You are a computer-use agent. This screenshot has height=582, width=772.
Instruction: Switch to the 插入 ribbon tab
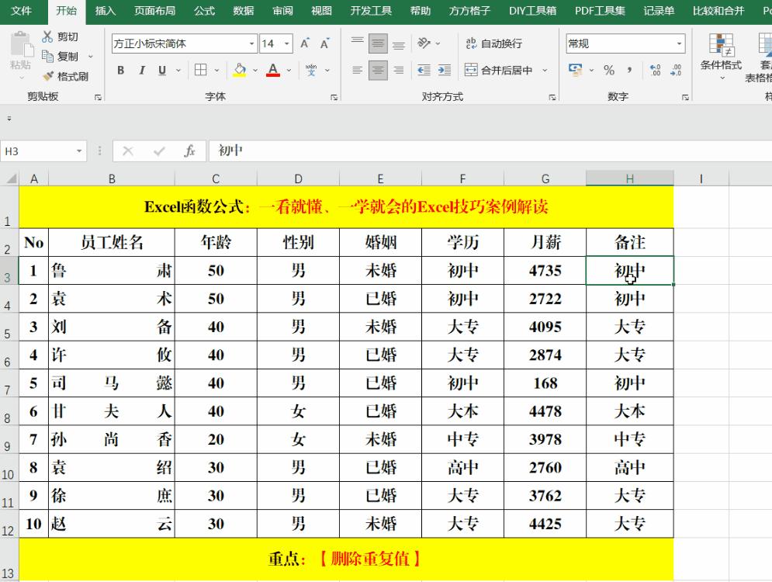(x=106, y=11)
